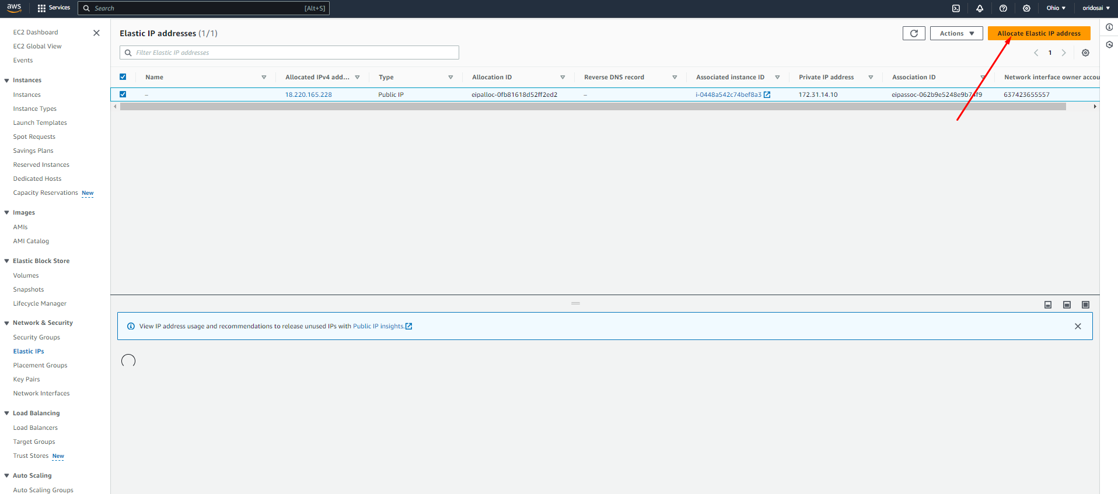Close the EC2 navigation sidebar
Screen dimensions: 1118x494
pos(96,33)
